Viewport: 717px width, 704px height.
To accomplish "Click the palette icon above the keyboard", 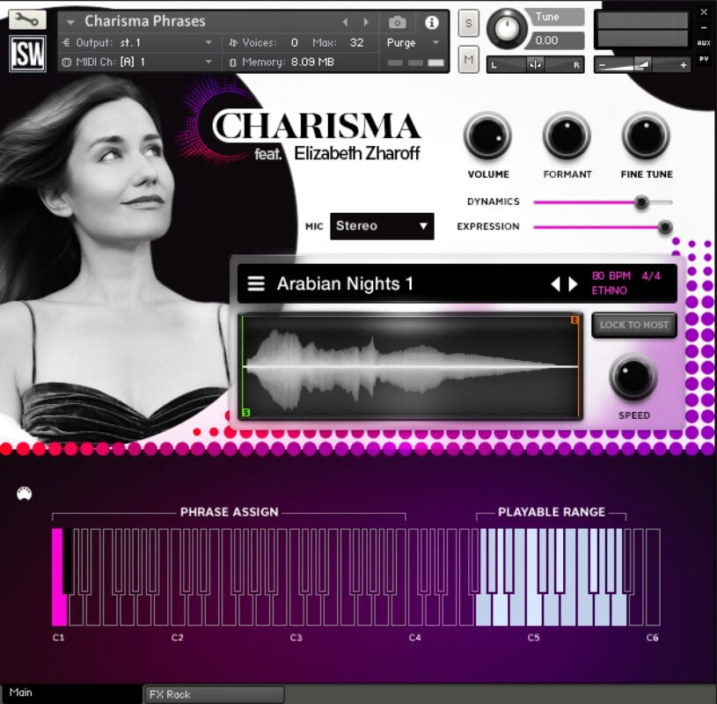I will pyautogui.click(x=25, y=494).
